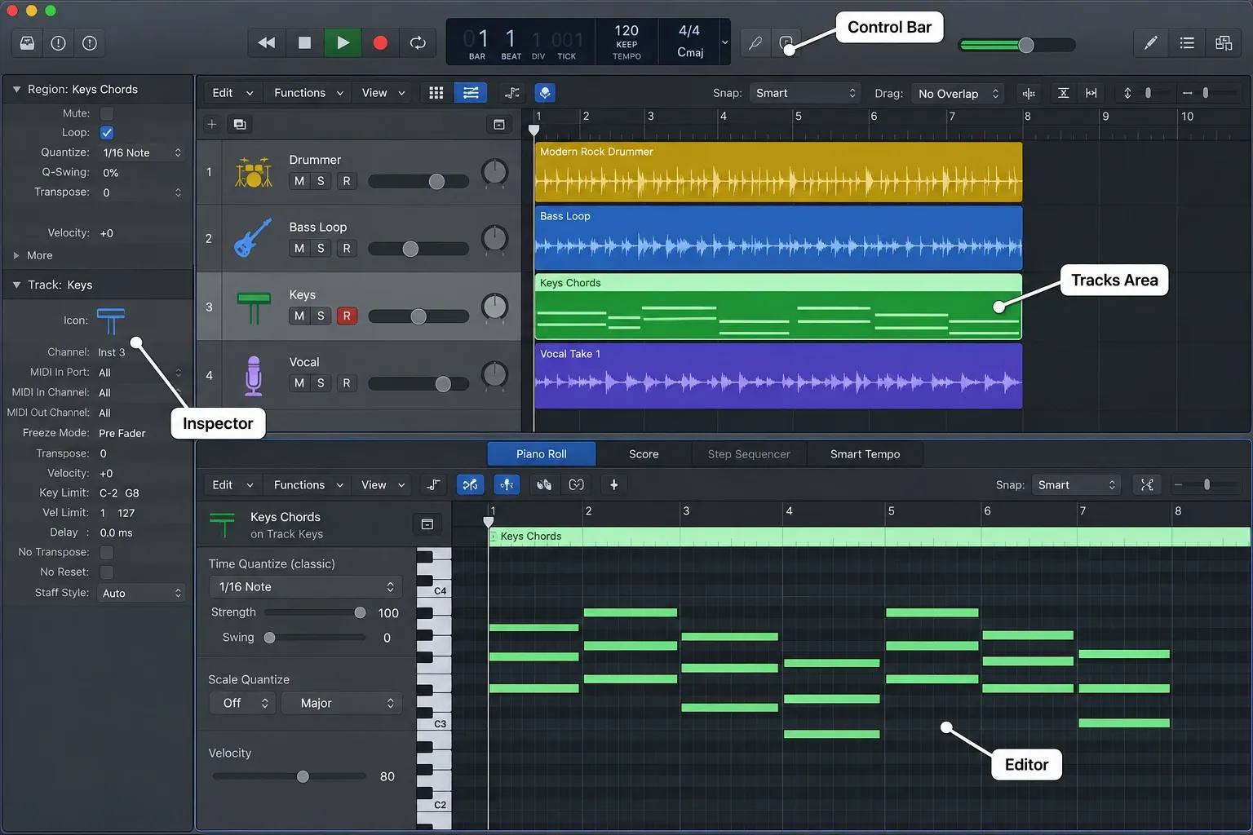This screenshot has height=835, width=1253.
Task: Collapse the Track: Keys section
Action: (x=16, y=285)
